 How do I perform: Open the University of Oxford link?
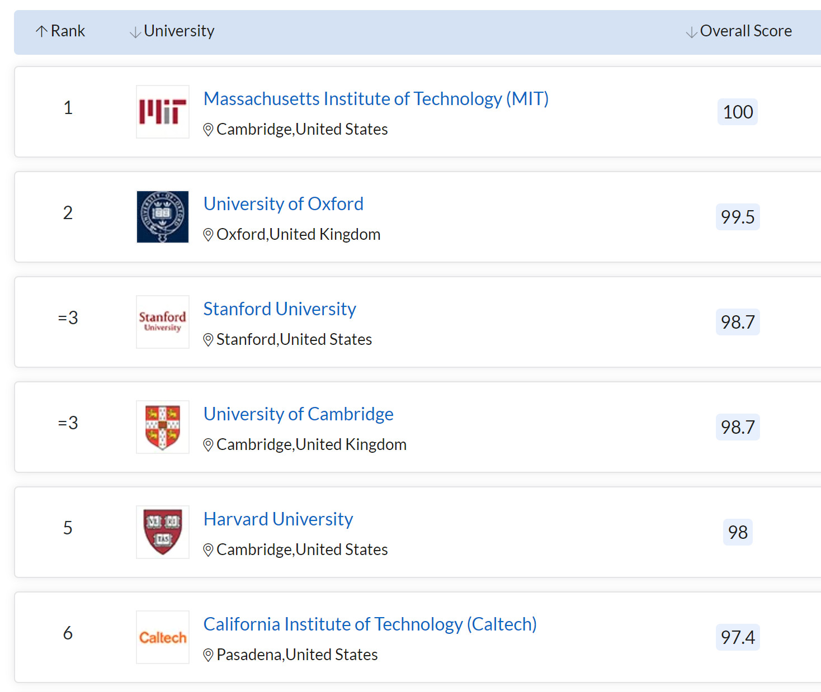click(284, 203)
